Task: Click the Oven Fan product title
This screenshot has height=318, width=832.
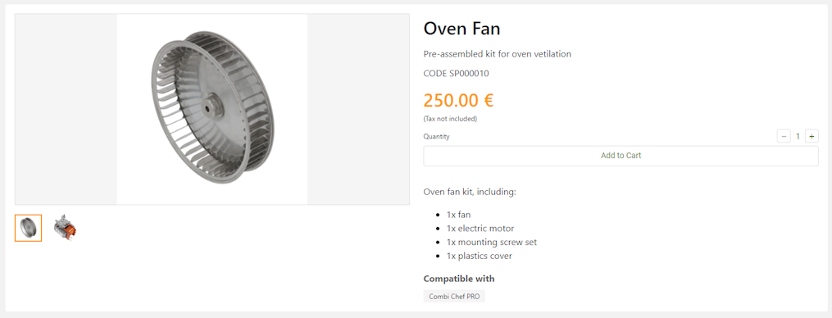Action: [461, 29]
